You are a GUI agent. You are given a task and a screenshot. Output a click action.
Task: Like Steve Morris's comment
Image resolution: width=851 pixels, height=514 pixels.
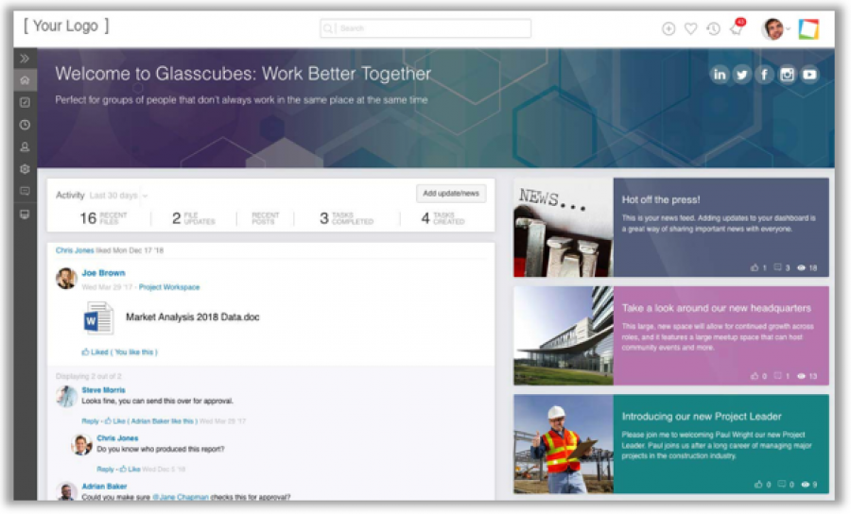115,420
